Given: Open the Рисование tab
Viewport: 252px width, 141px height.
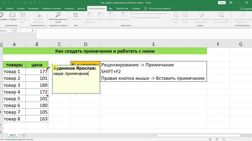Looking at the screenshot, I should point(33,8).
